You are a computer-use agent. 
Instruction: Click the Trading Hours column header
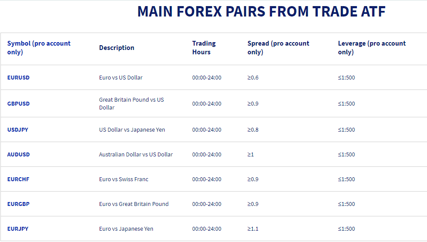point(204,48)
